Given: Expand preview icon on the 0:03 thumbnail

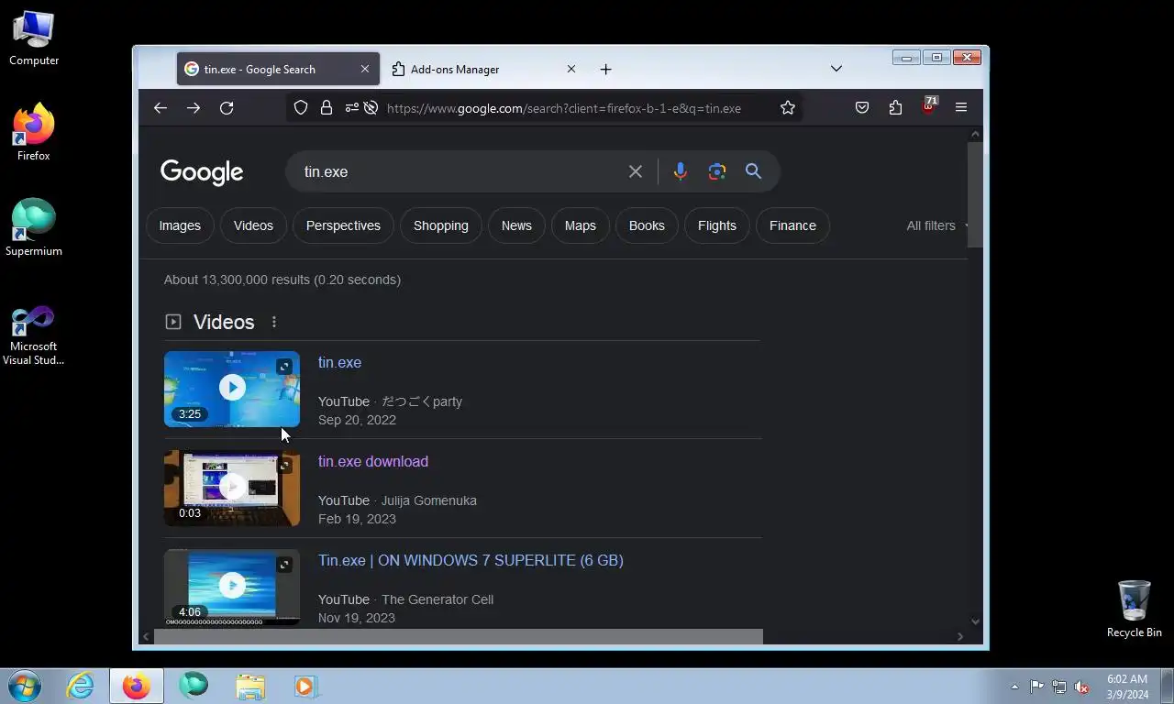Looking at the screenshot, I should click(x=284, y=466).
